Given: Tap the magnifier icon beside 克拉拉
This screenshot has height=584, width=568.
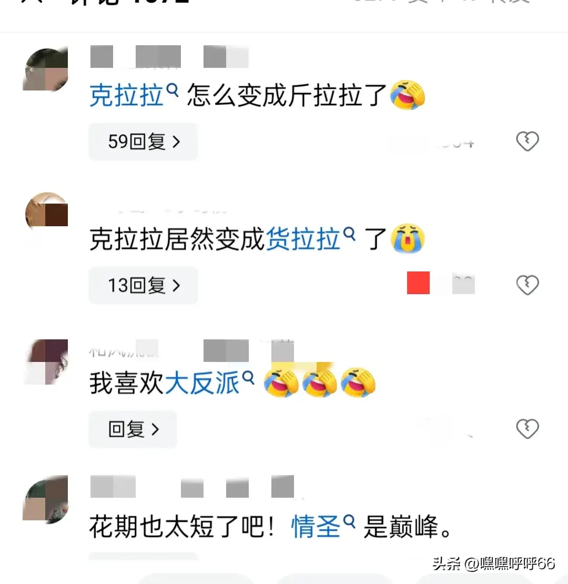Looking at the screenshot, I should (173, 90).
